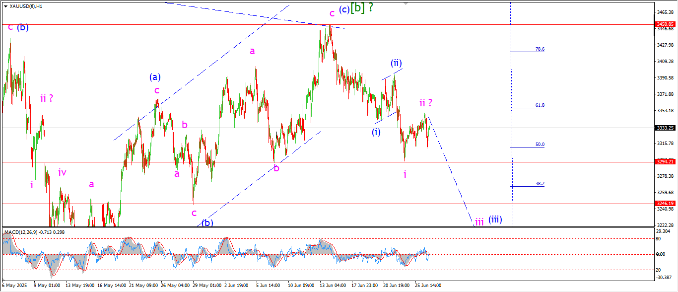Select the 61.8 Fibonacci level label
The height and width of the screenshot is (292, 678).
click(540, 105)
